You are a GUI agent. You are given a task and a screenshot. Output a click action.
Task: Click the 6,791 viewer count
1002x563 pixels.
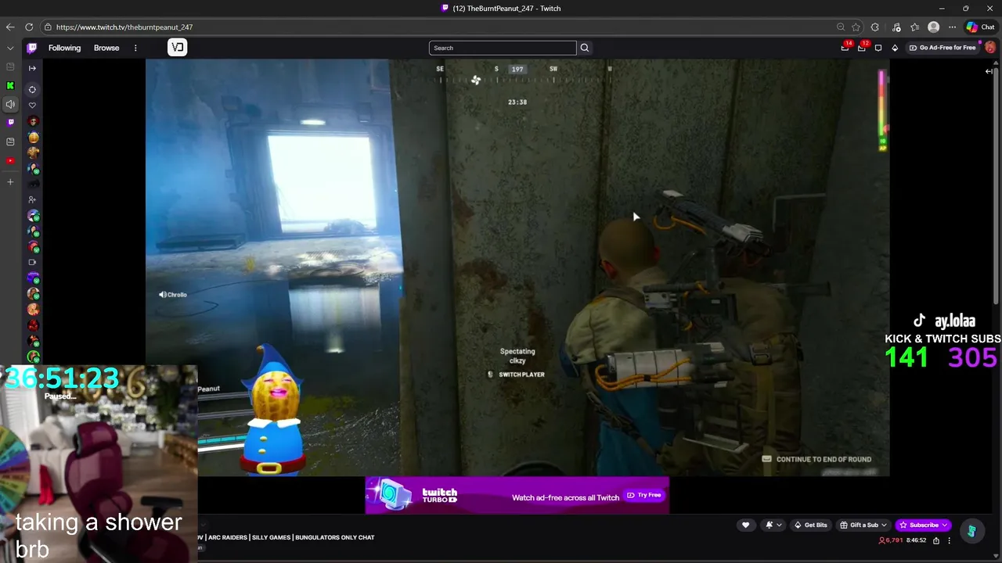(891, 540)
